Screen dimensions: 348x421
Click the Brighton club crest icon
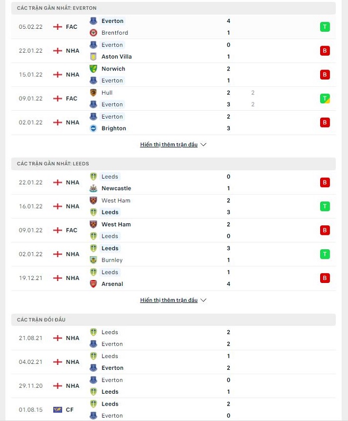tap(93, 129)
